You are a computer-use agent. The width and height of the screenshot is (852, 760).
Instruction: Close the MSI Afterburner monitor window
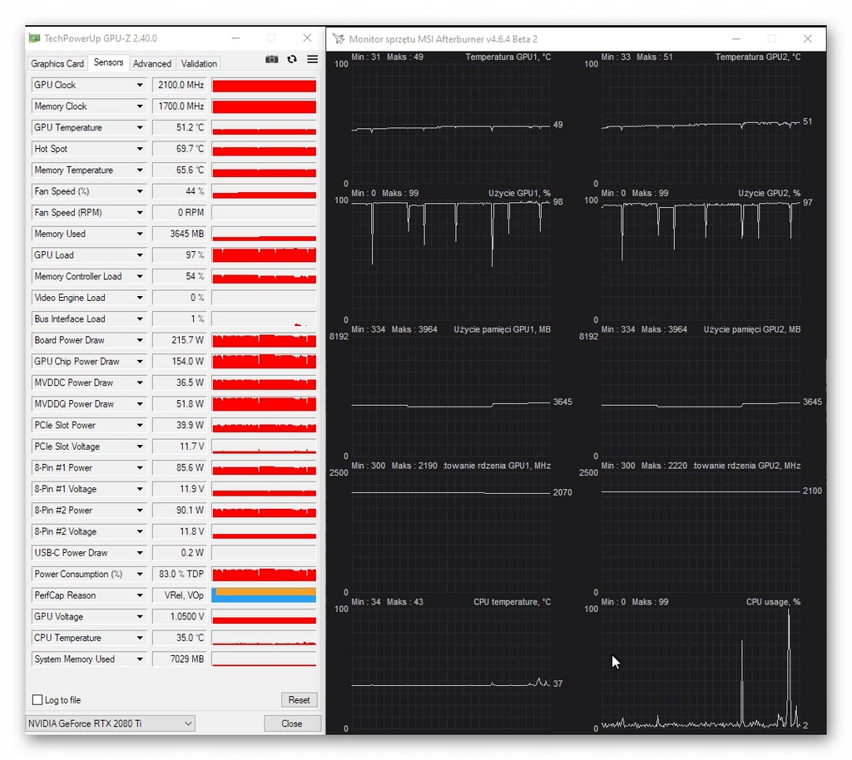[807, 38]
